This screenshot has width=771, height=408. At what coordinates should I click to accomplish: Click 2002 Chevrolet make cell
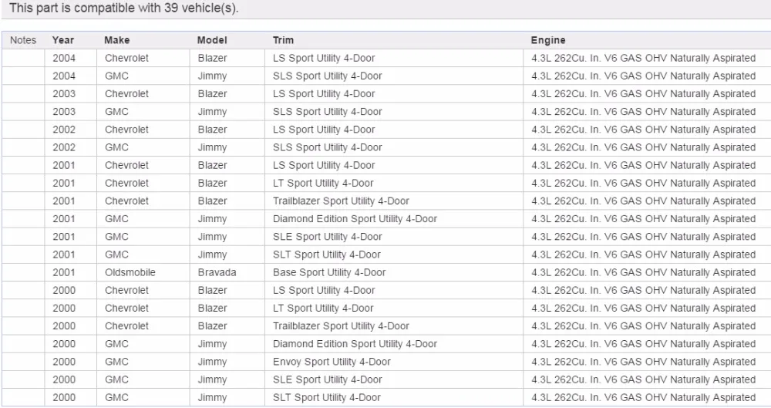click(x=126, y=130)
